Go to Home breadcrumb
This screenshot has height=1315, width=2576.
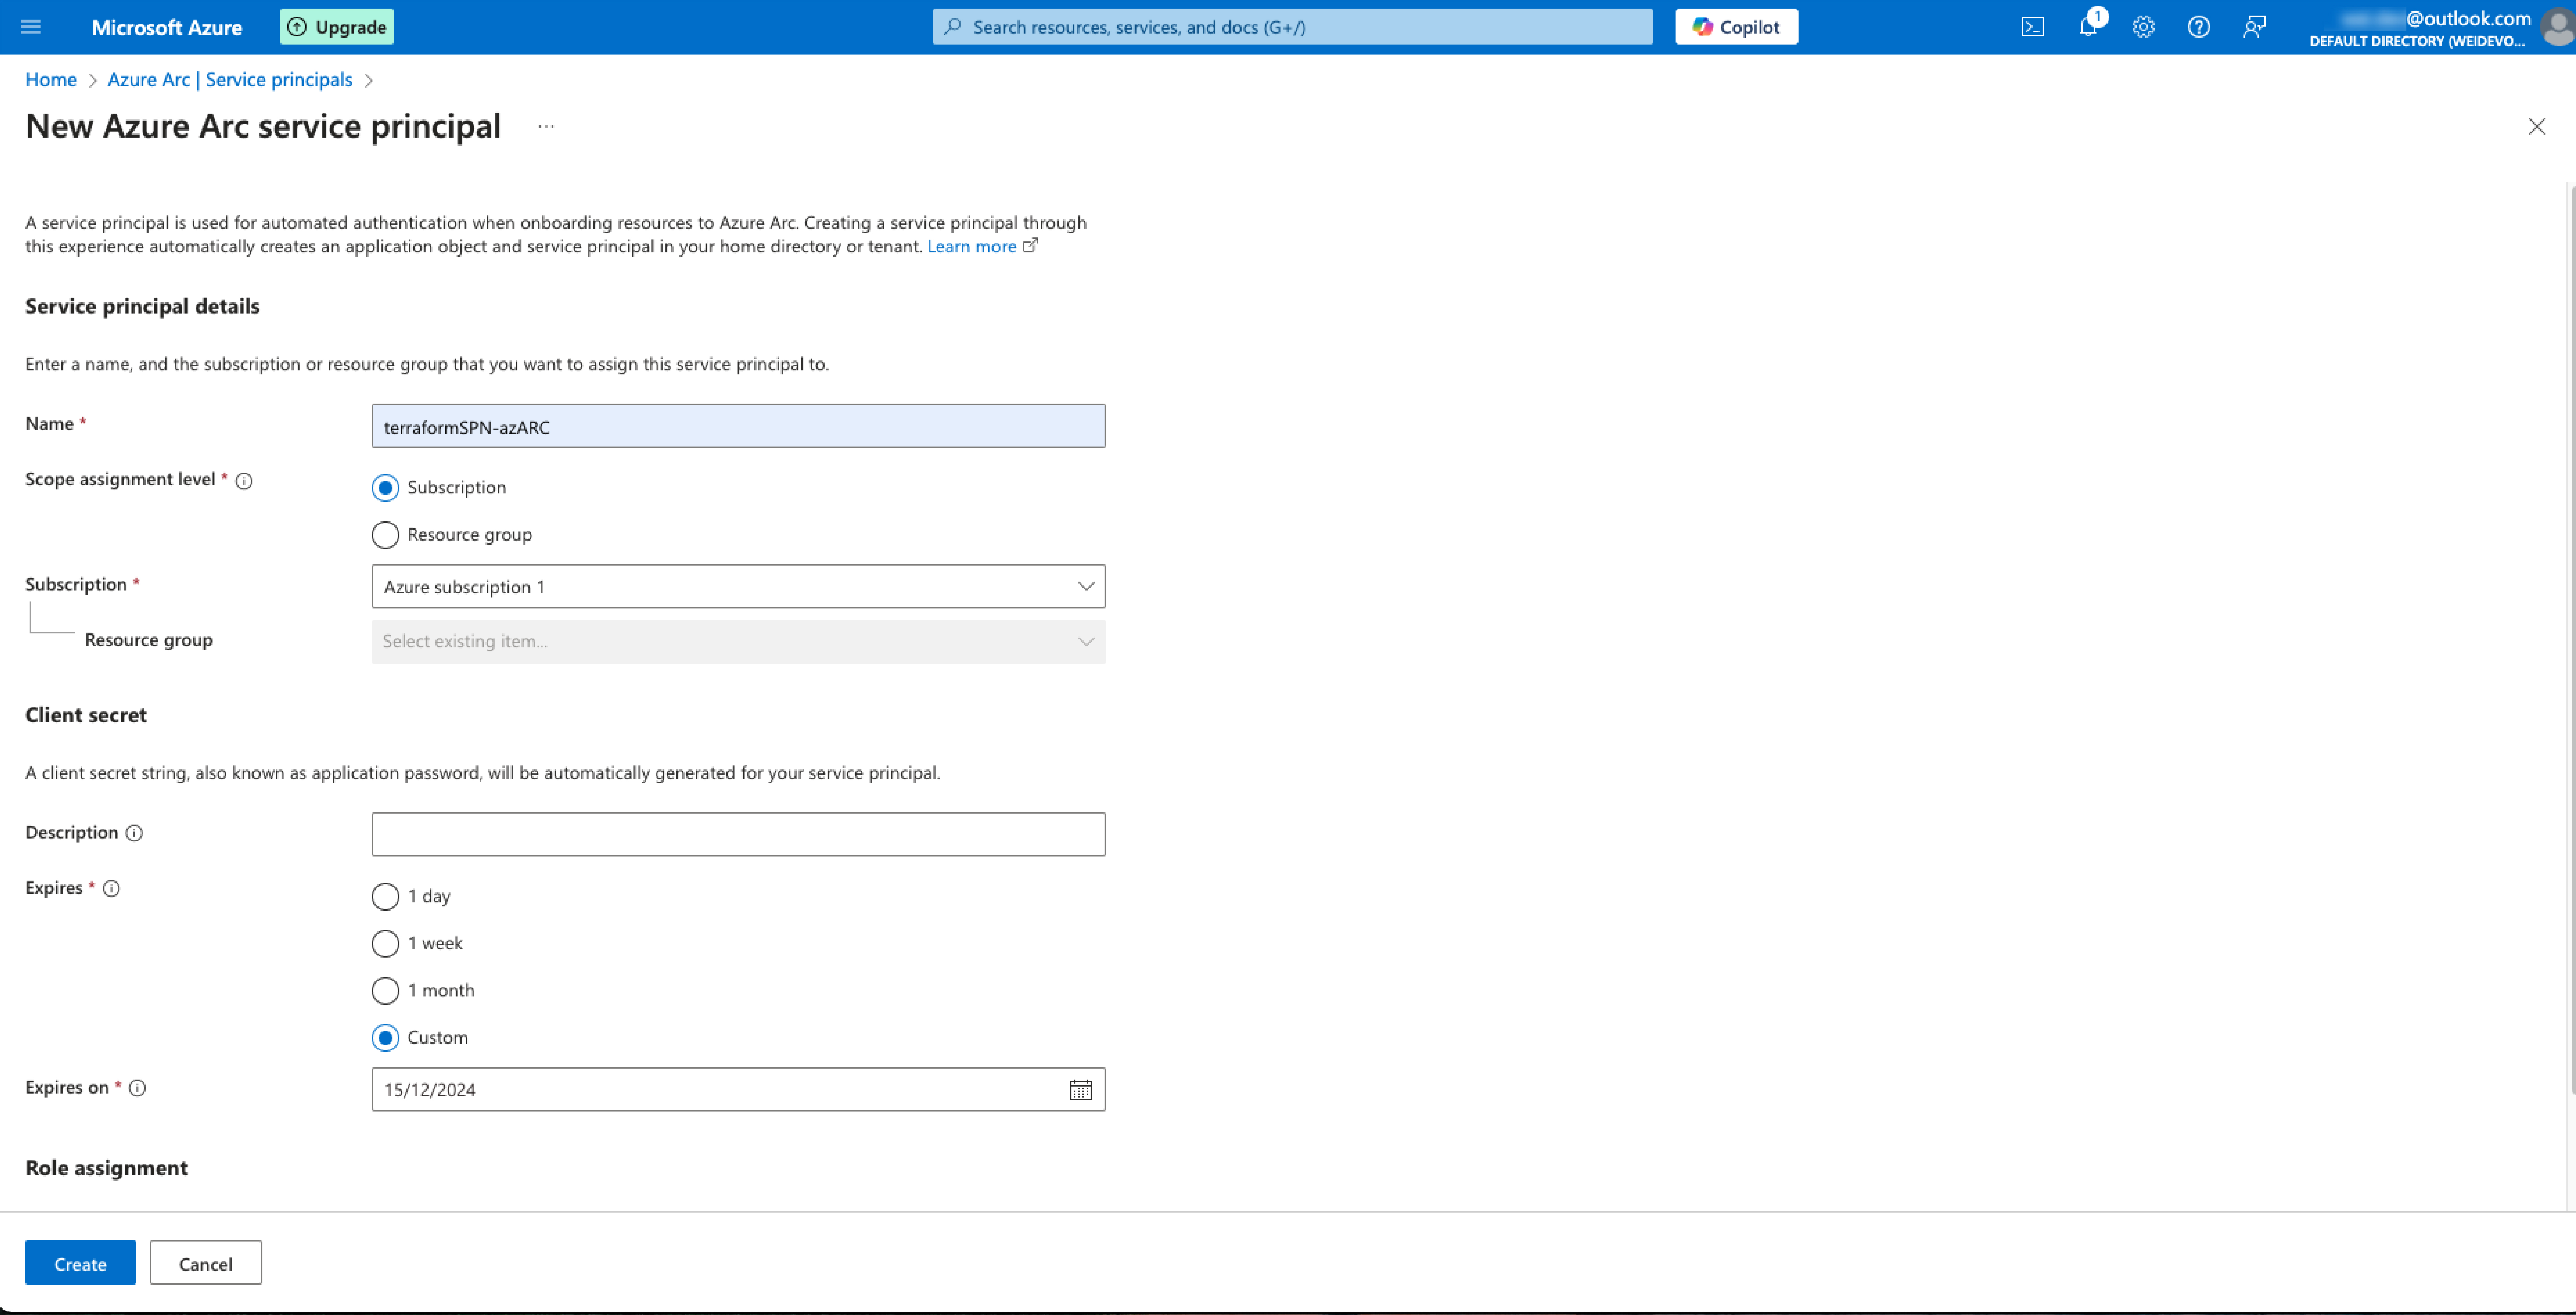coord(51,80)
